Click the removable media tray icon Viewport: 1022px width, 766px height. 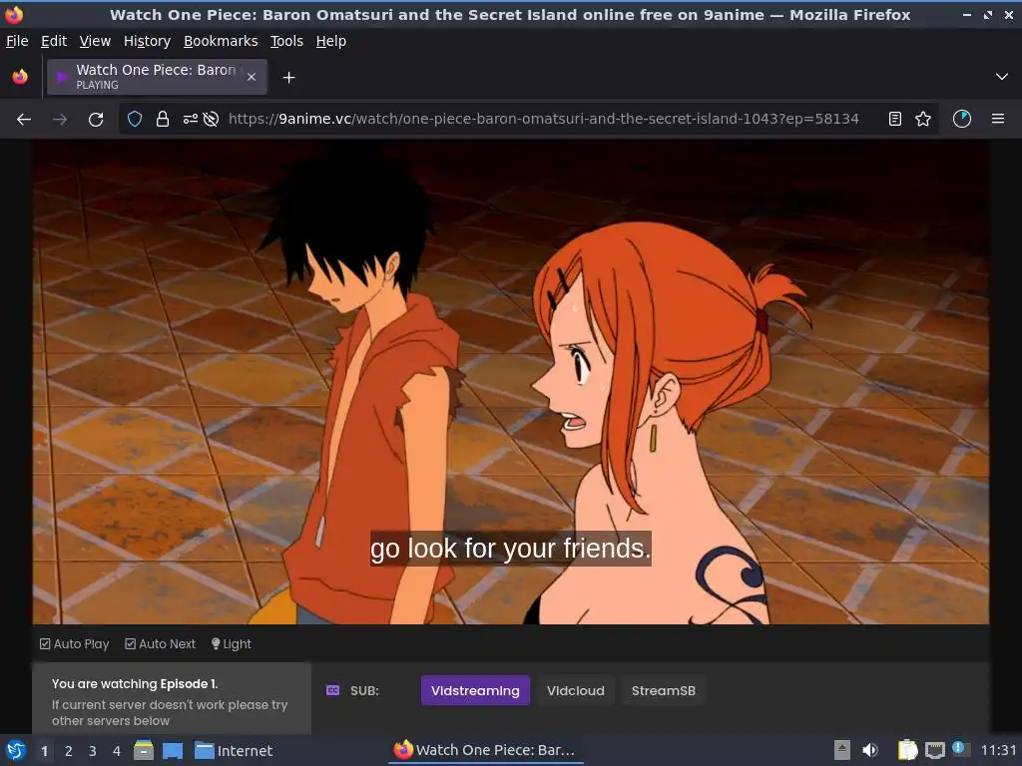842,750
